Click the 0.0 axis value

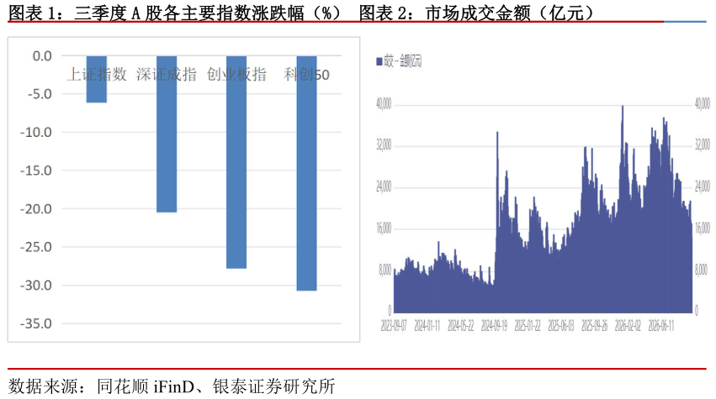42,56
